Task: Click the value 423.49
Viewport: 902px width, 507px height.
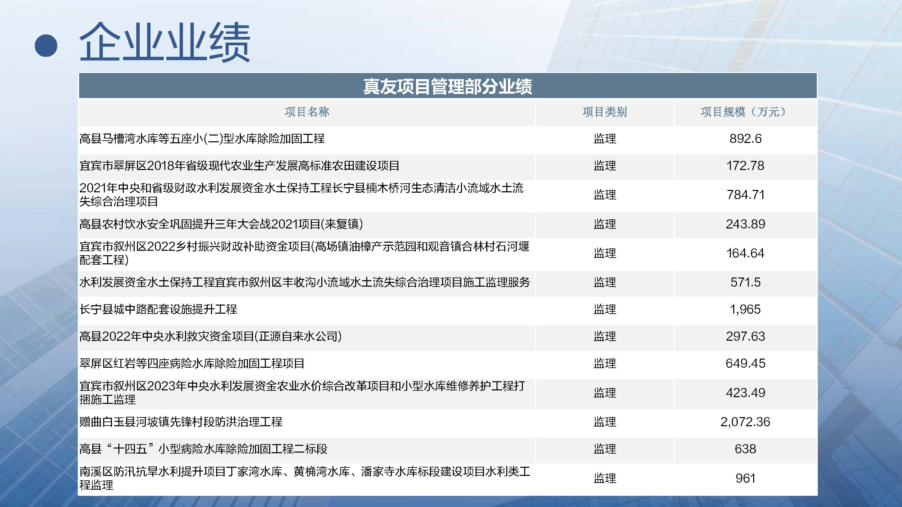Action: (x=745, y=392)
